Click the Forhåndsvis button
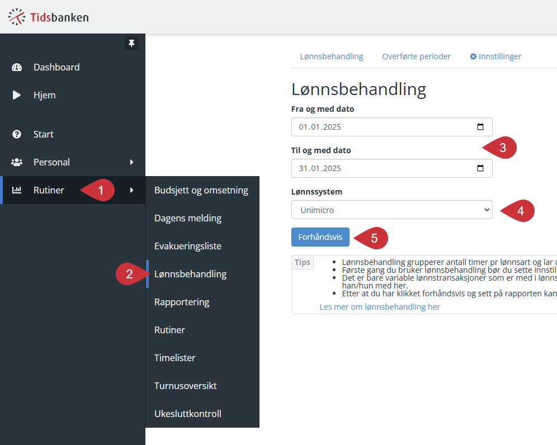This screenshot has height=445, width=557. [x=320, y=237]
